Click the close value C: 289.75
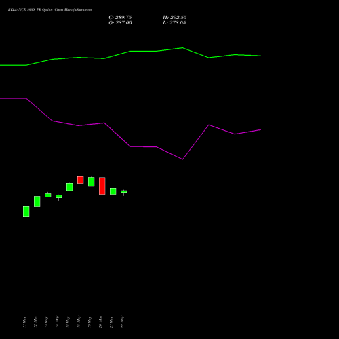 click(x=120, y=18)
